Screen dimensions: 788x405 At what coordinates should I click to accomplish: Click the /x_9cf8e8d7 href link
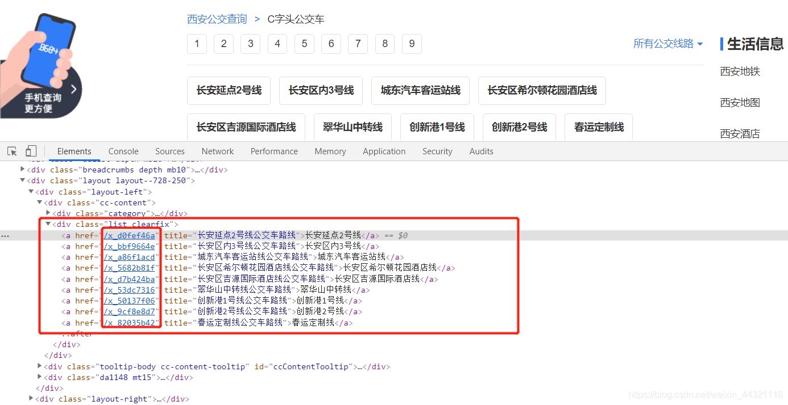point(130,311)
